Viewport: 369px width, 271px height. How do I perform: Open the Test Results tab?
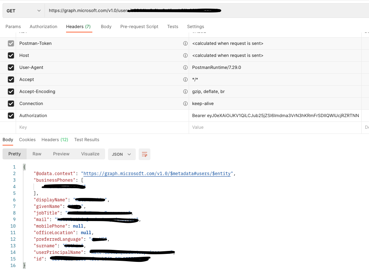tap(87, 139)
